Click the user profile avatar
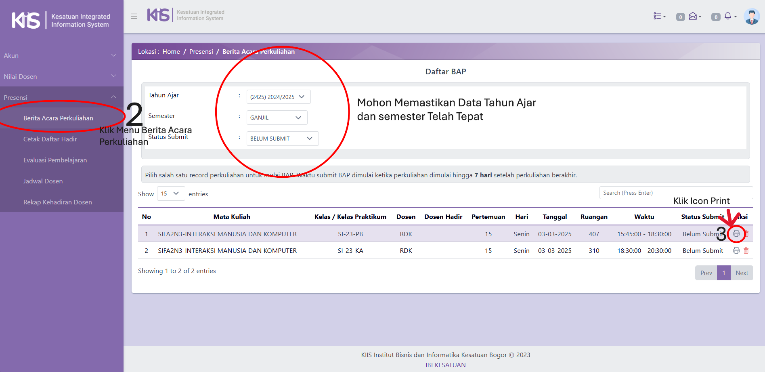 (751, 17)
